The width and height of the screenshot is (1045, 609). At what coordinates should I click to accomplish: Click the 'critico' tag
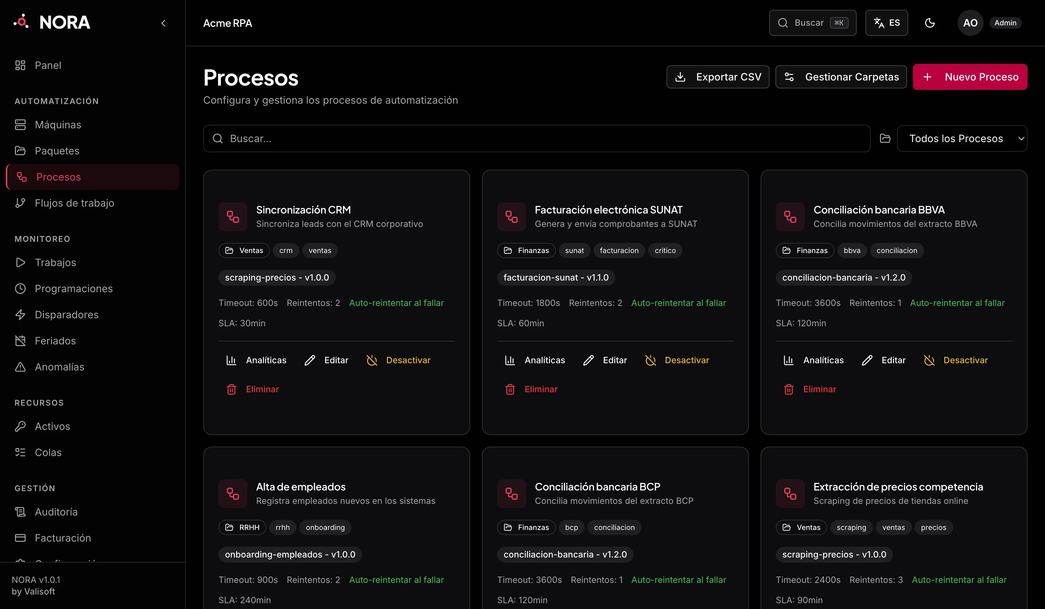tap(665, 250)
